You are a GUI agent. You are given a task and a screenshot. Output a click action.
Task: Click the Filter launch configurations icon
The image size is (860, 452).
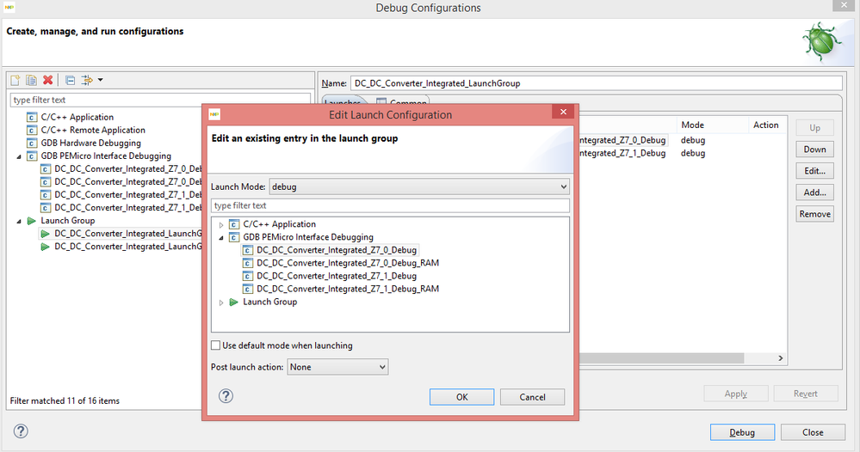[x=87, y=80]
